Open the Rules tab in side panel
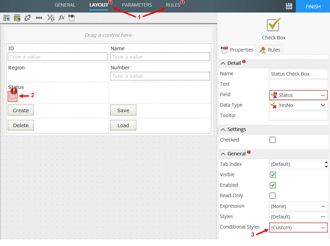 [270, 50]
